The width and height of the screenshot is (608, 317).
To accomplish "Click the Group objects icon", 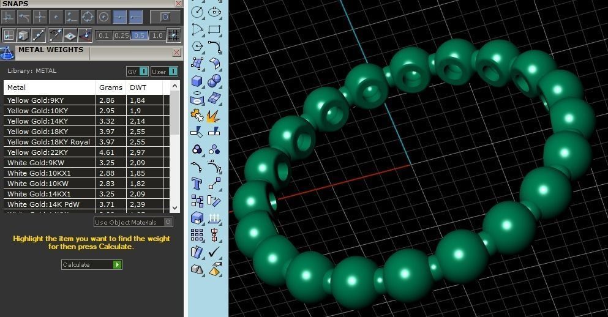I will pyautogui.click(x=197, y=149).
